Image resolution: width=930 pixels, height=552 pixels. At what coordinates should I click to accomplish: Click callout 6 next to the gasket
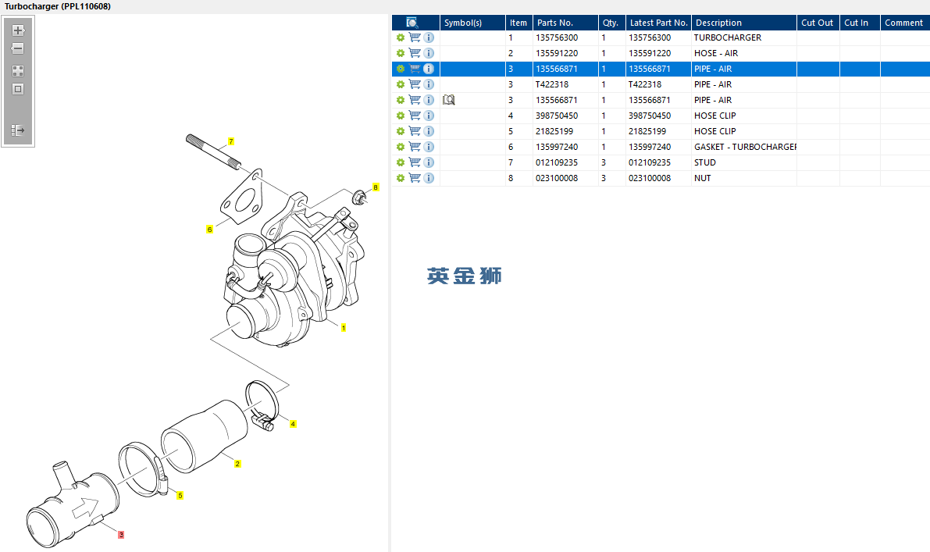[x=209, y=229]
